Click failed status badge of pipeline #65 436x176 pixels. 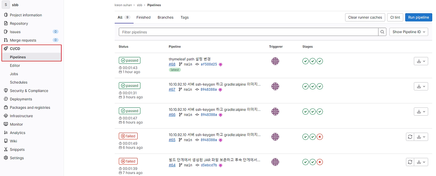128,136
